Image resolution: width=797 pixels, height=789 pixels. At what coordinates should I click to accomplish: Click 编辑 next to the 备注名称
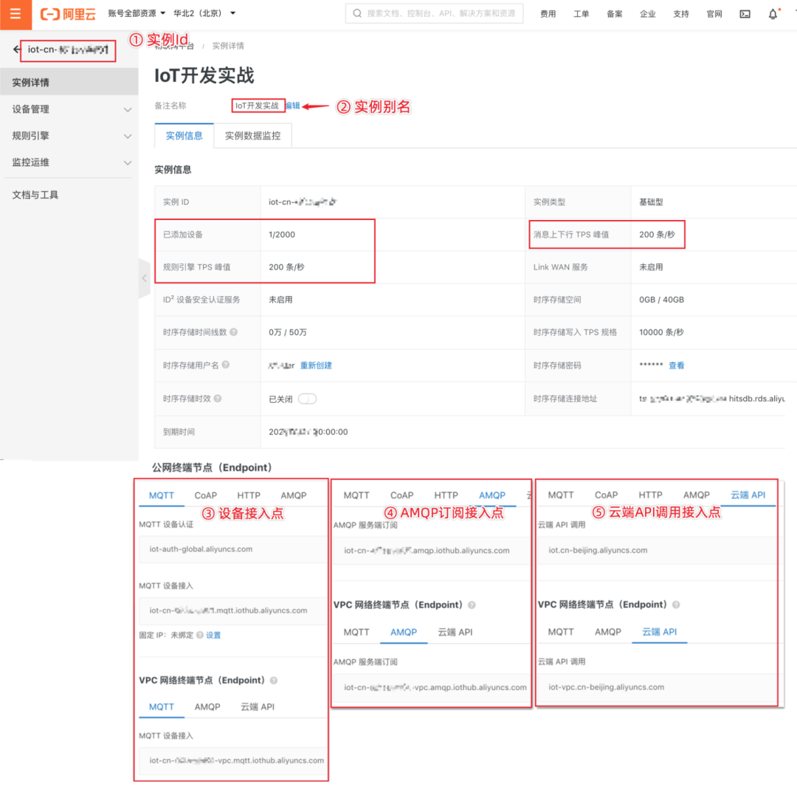click(293, 106)
